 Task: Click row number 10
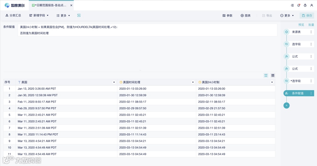click(9, 147)
